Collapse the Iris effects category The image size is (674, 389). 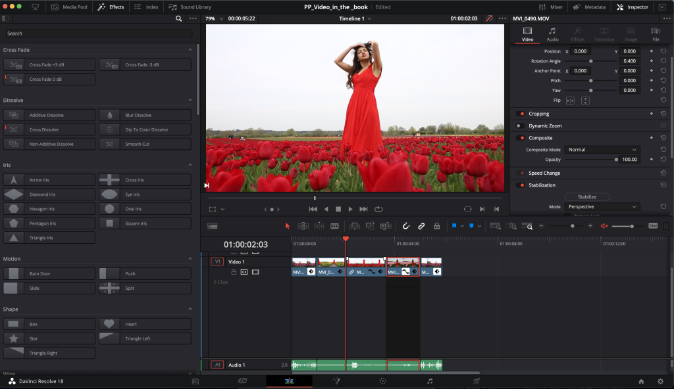[x=190, y=165]
